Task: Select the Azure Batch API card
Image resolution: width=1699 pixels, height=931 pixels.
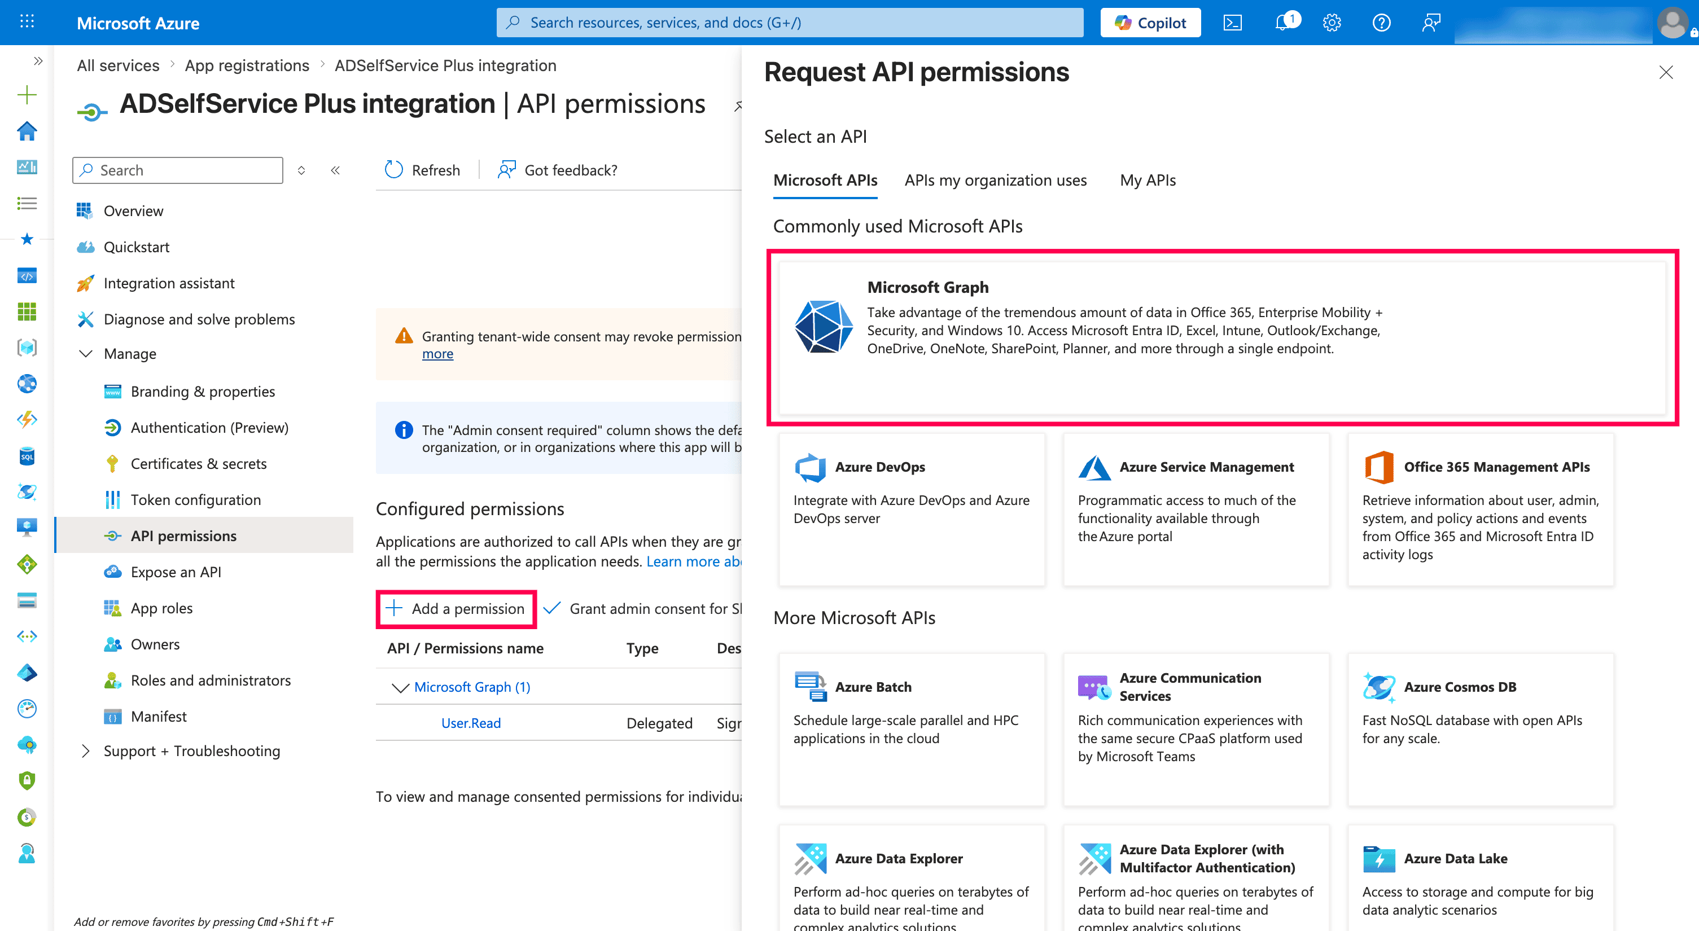Action: [x=912, y=729]
